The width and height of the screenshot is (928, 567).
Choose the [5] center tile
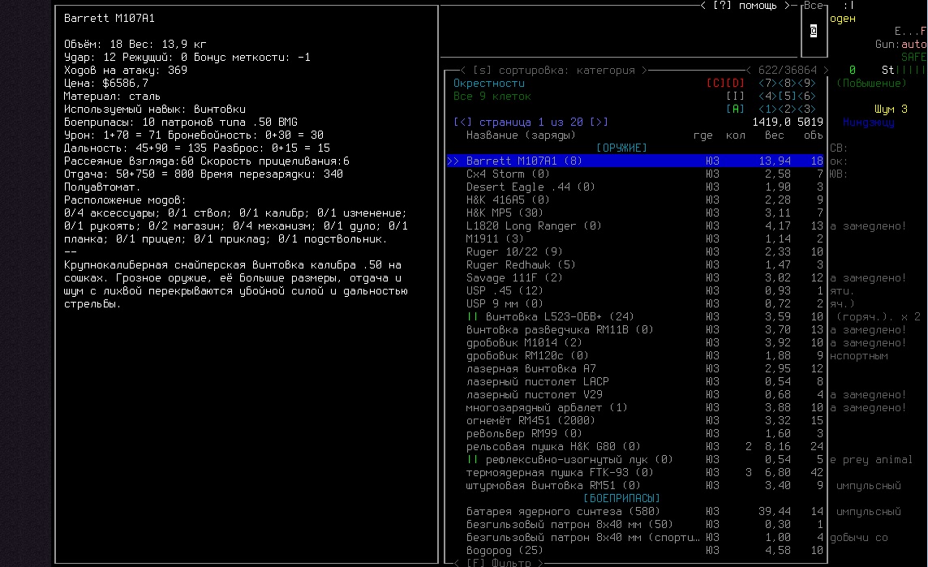(787, 97)
